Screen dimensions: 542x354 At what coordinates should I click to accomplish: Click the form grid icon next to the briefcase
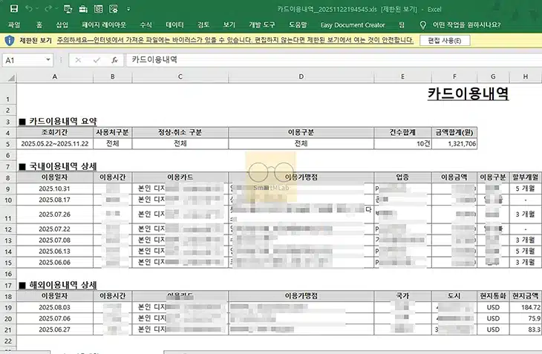(x=99, y=9)
